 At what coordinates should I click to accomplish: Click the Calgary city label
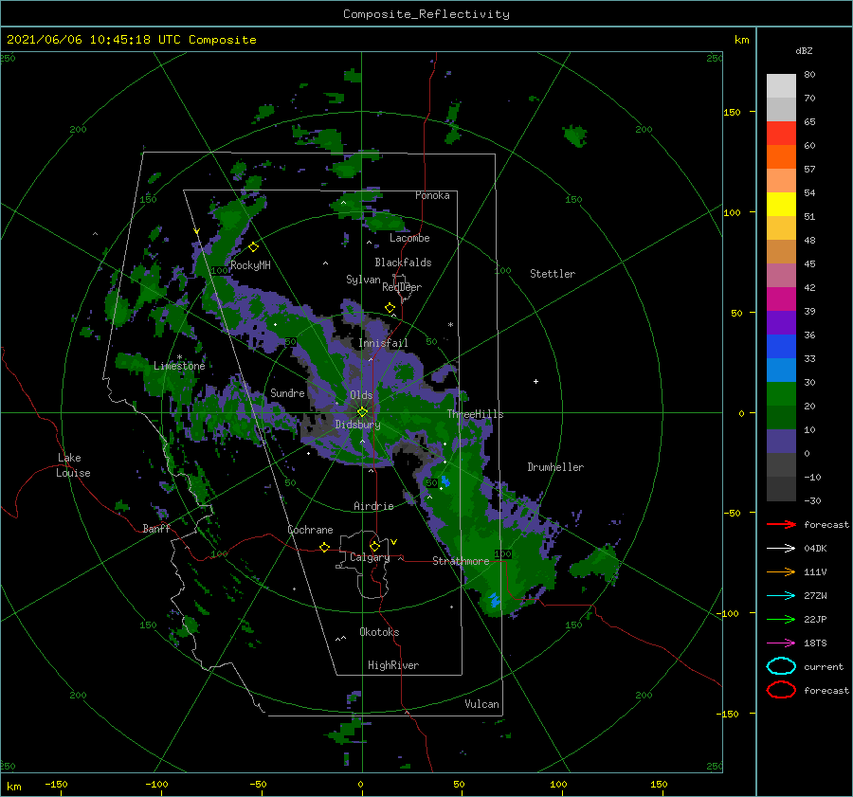pyautogui.click(x=370, y=557)
